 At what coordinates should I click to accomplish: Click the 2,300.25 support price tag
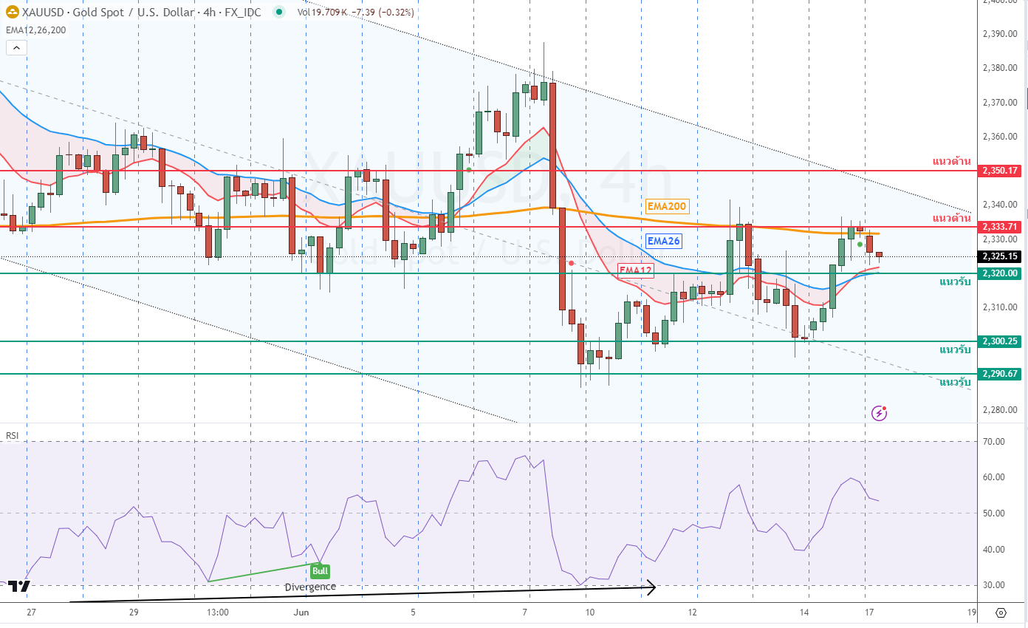[x=1001, y=341]
